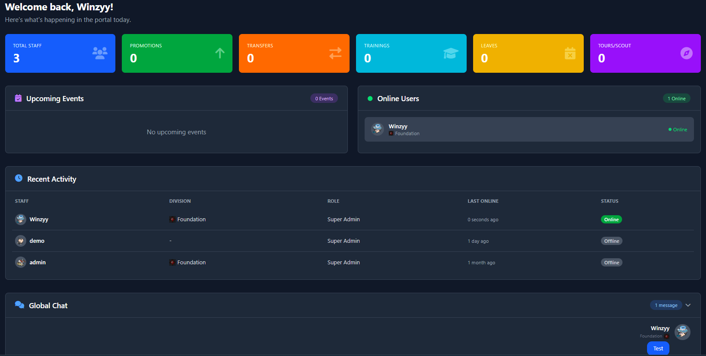Open the Trainings card
This screenshot has height=356, width=706.
[x=411, y=53]
